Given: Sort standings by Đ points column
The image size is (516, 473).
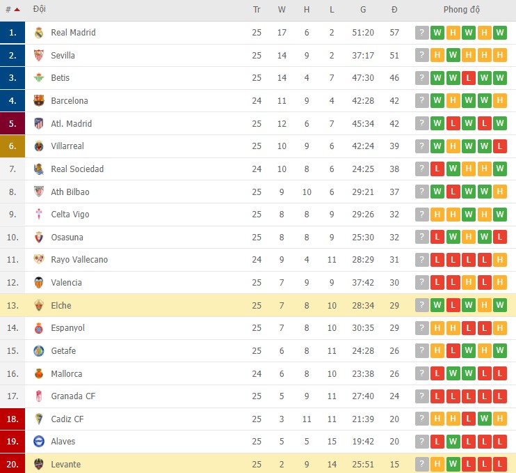Looking at the screenshot, I should (394, 10).
